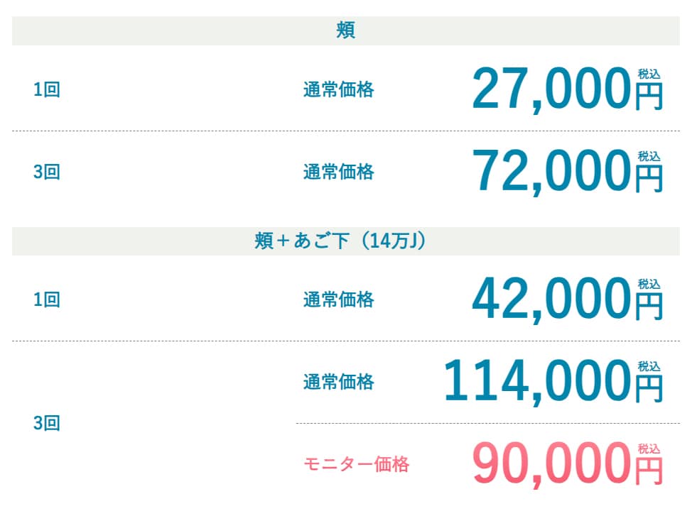Click the 27,000円 price
692x511 pixels.
567,89
